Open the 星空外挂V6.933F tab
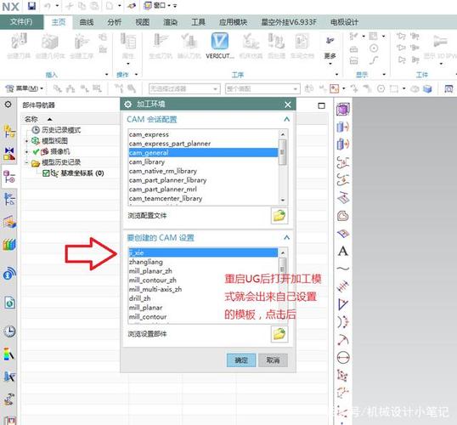Viewport: 457px width, 425px height. coord(289,22)
